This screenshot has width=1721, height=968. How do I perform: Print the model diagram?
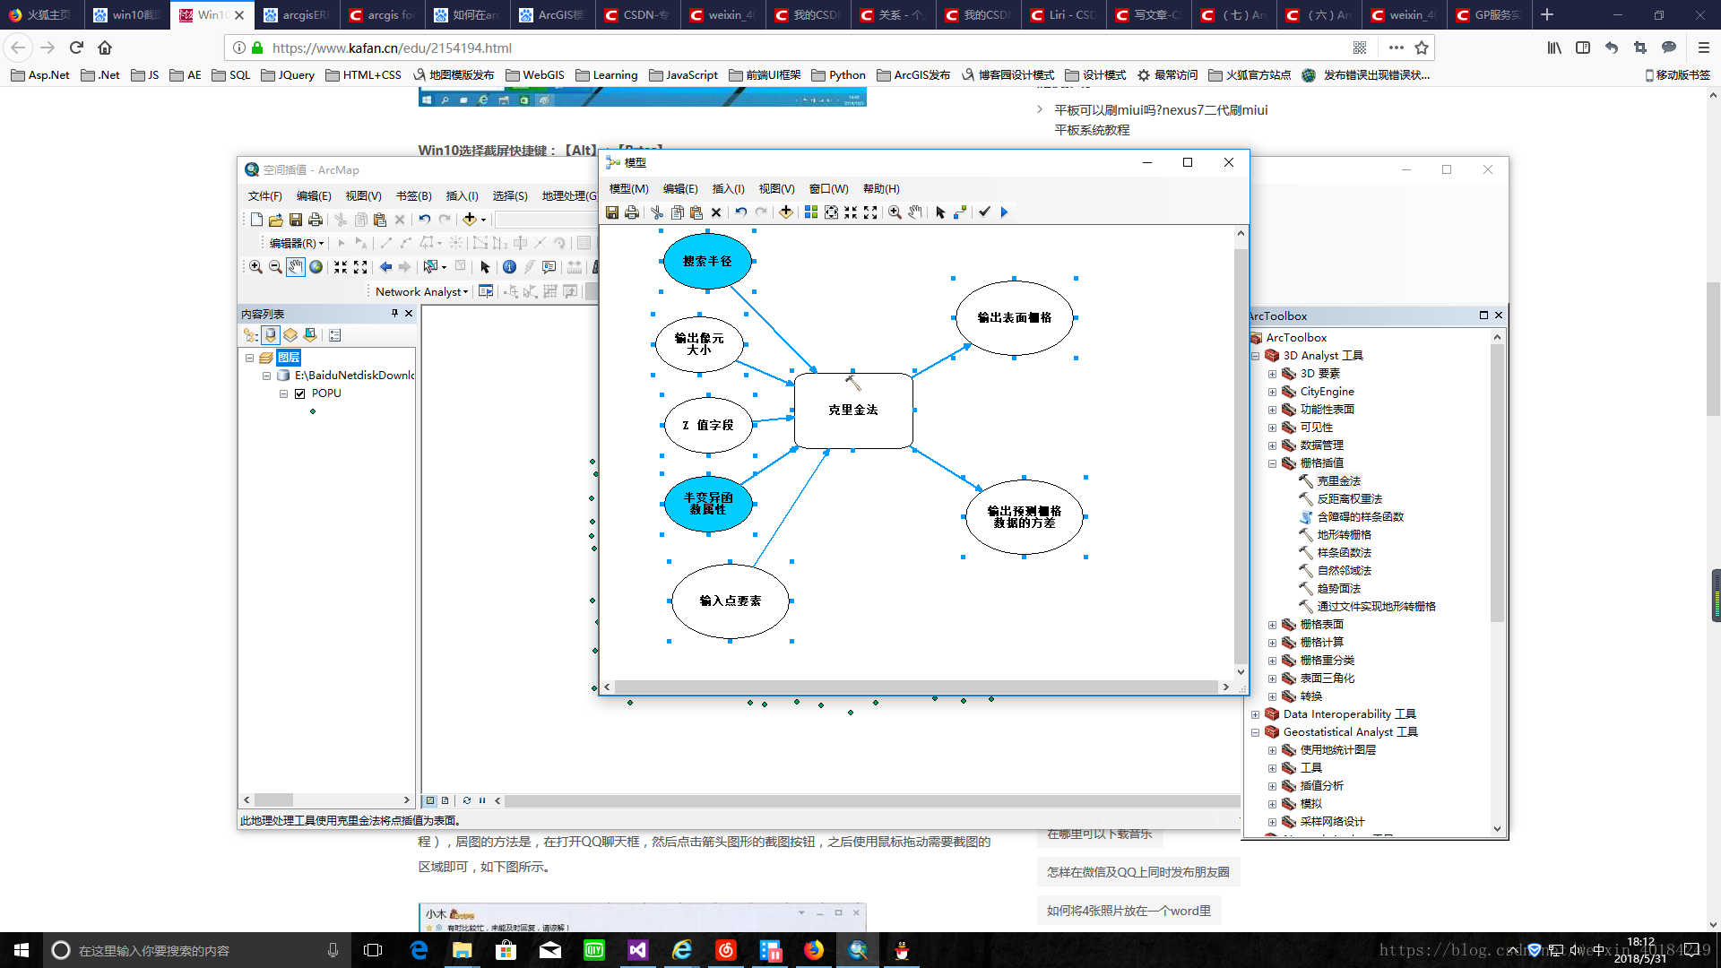coord(632,212)
